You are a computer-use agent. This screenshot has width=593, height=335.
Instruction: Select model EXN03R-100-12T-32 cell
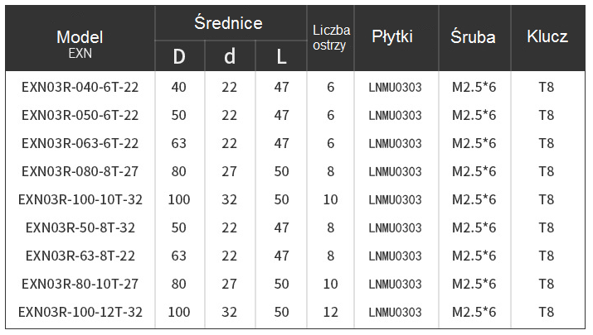[80, 312]
